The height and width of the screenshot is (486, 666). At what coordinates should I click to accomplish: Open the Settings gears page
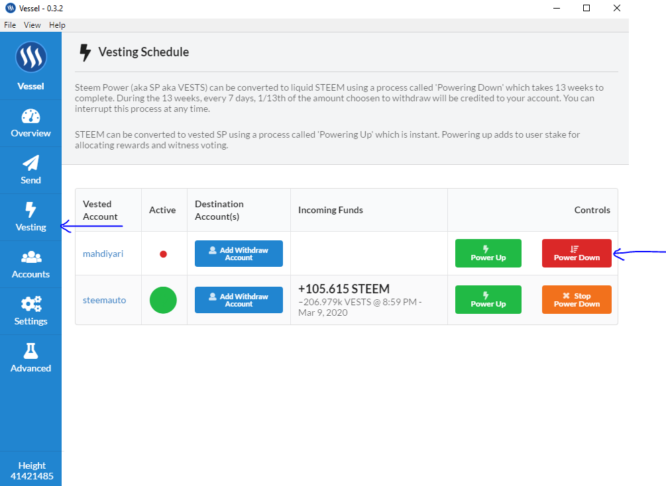tap(30, 312)
